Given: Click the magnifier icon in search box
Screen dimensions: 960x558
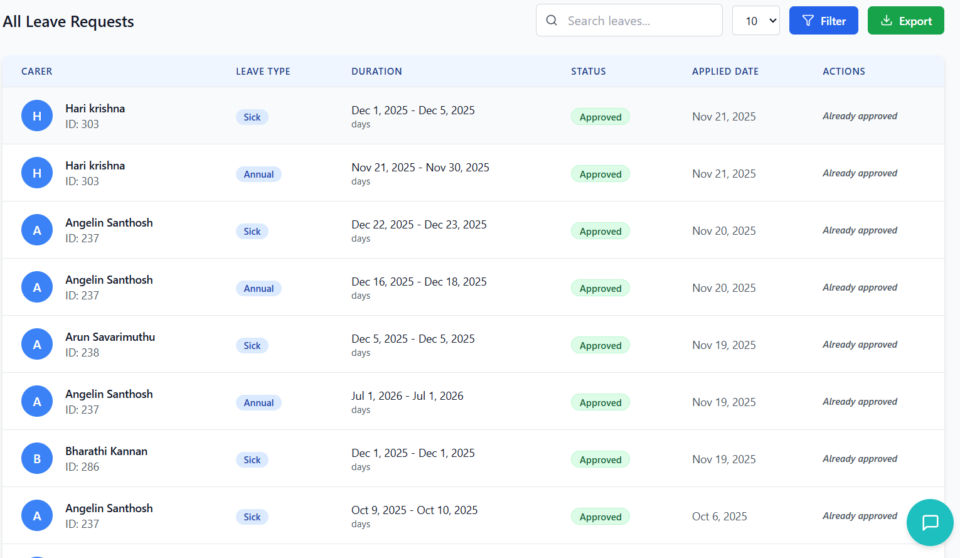Looking at the screenshot, I should pyautogui.click(x=552, y=21).
